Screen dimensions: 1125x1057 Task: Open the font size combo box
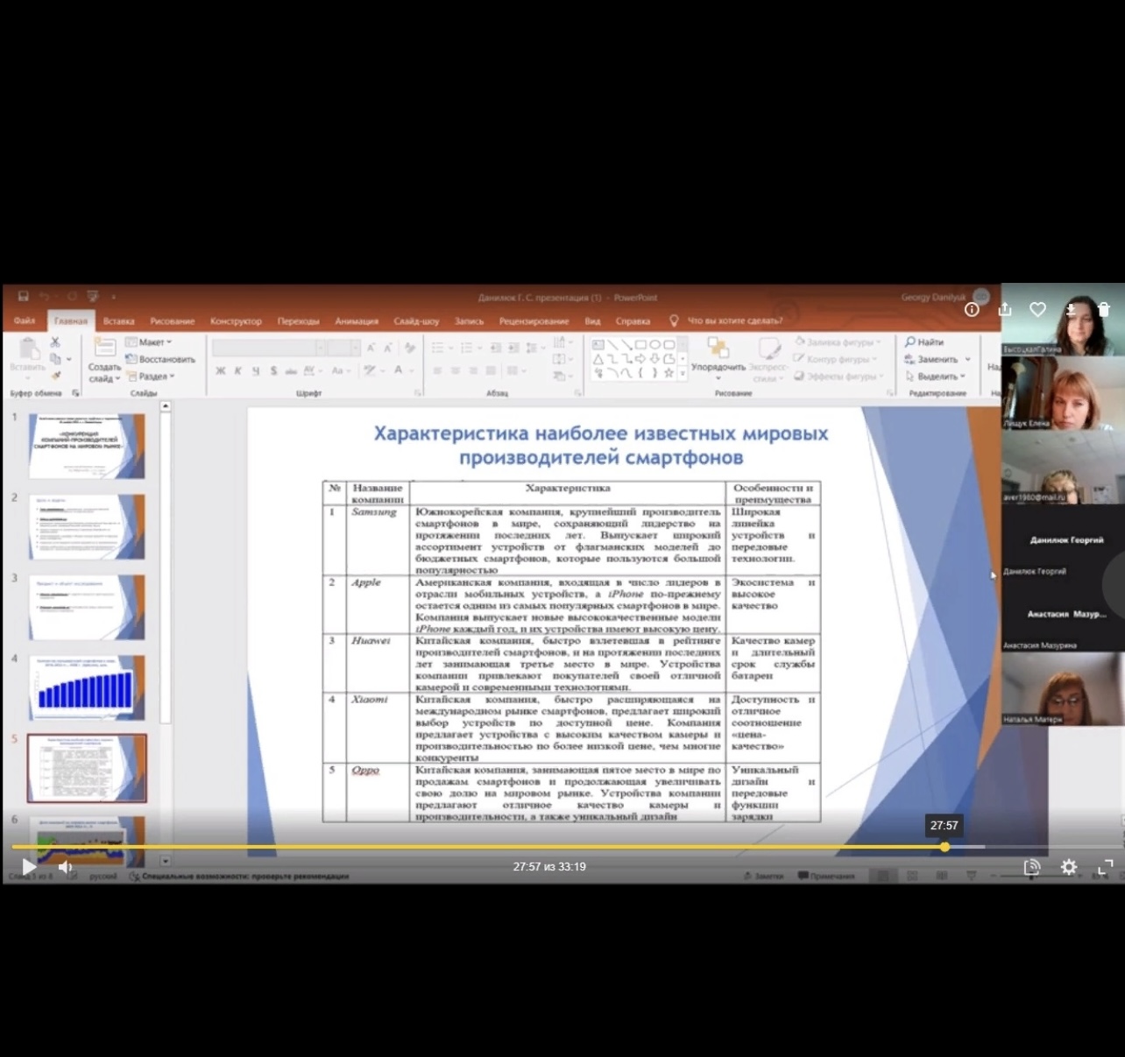(x=343, y=348)
